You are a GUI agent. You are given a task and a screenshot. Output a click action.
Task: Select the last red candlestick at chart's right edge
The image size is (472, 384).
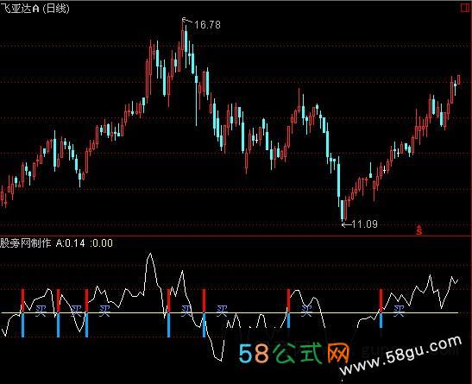point(459,79)
